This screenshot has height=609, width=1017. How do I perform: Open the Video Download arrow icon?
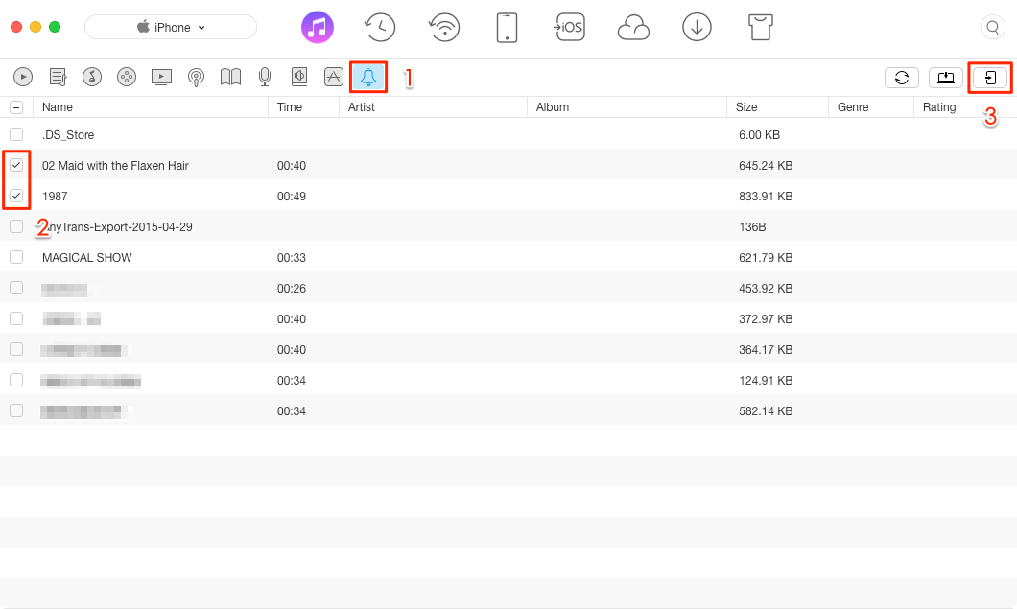click(697, 27)
